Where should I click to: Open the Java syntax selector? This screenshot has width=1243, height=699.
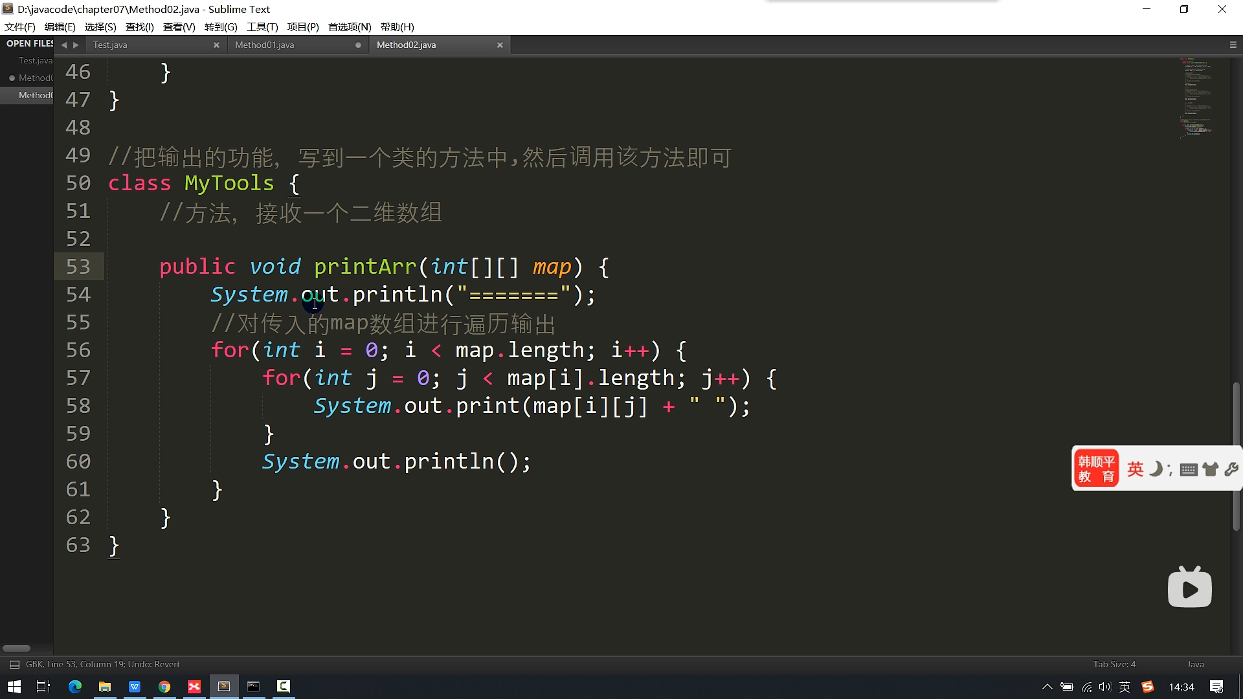(1195, 664)
